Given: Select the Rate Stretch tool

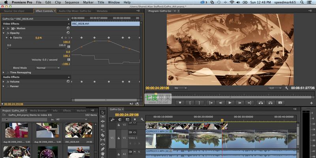Looking at the screenshot, I should click(103, 131).
